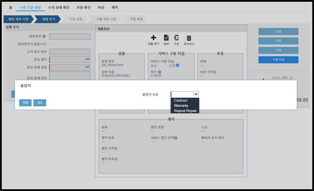314x191 pixels.
Task: Expand the 증상 범주 dropdown
Action: (x=87, y=59)
